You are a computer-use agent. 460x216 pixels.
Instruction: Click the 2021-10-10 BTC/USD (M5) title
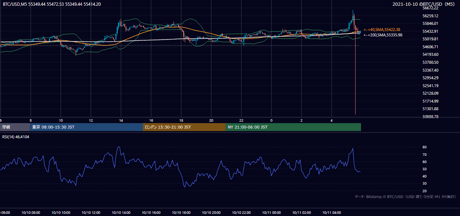[424, 4]
